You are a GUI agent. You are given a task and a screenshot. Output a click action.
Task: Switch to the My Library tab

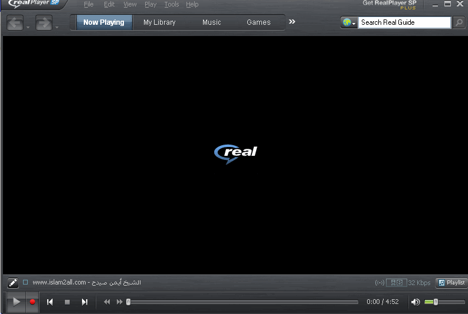point(159,22)
